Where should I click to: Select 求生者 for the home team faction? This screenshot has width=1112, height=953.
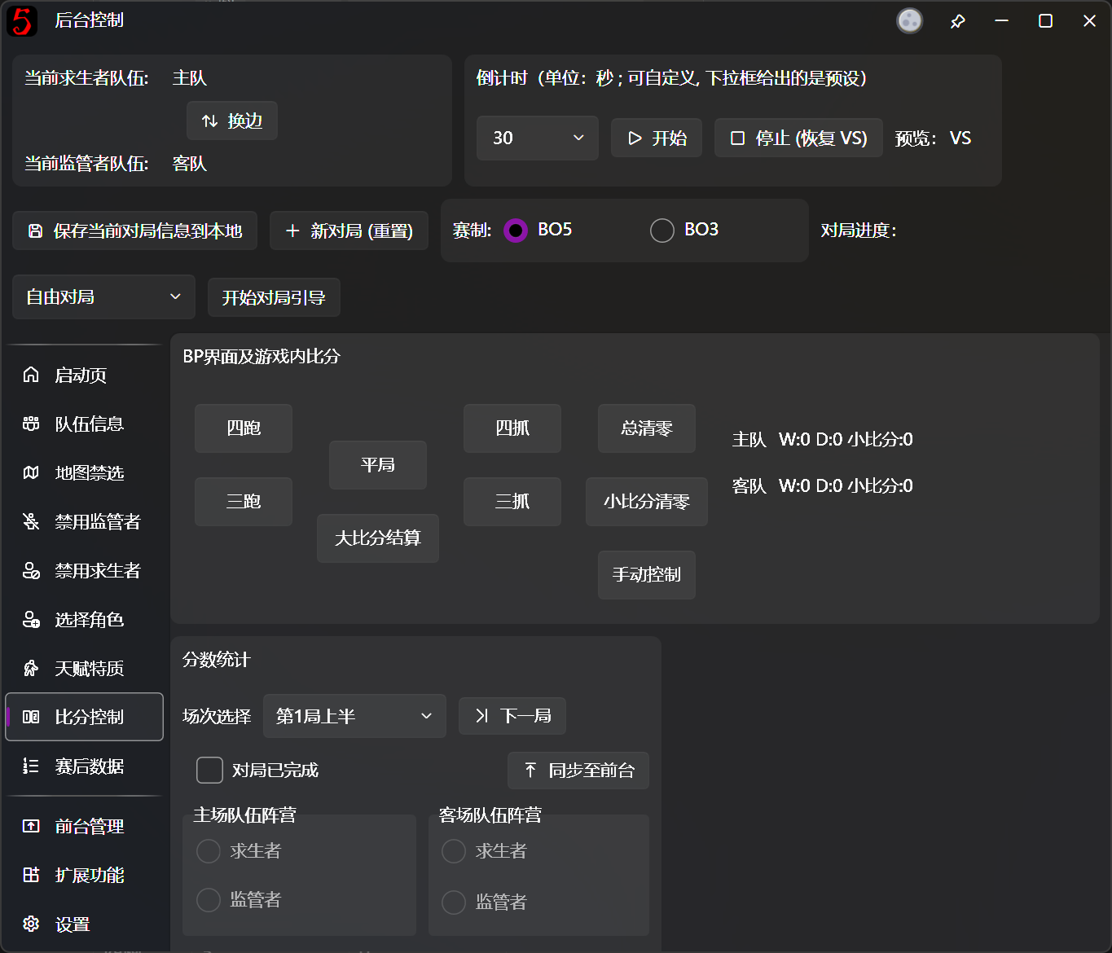[x=209, y=850]
